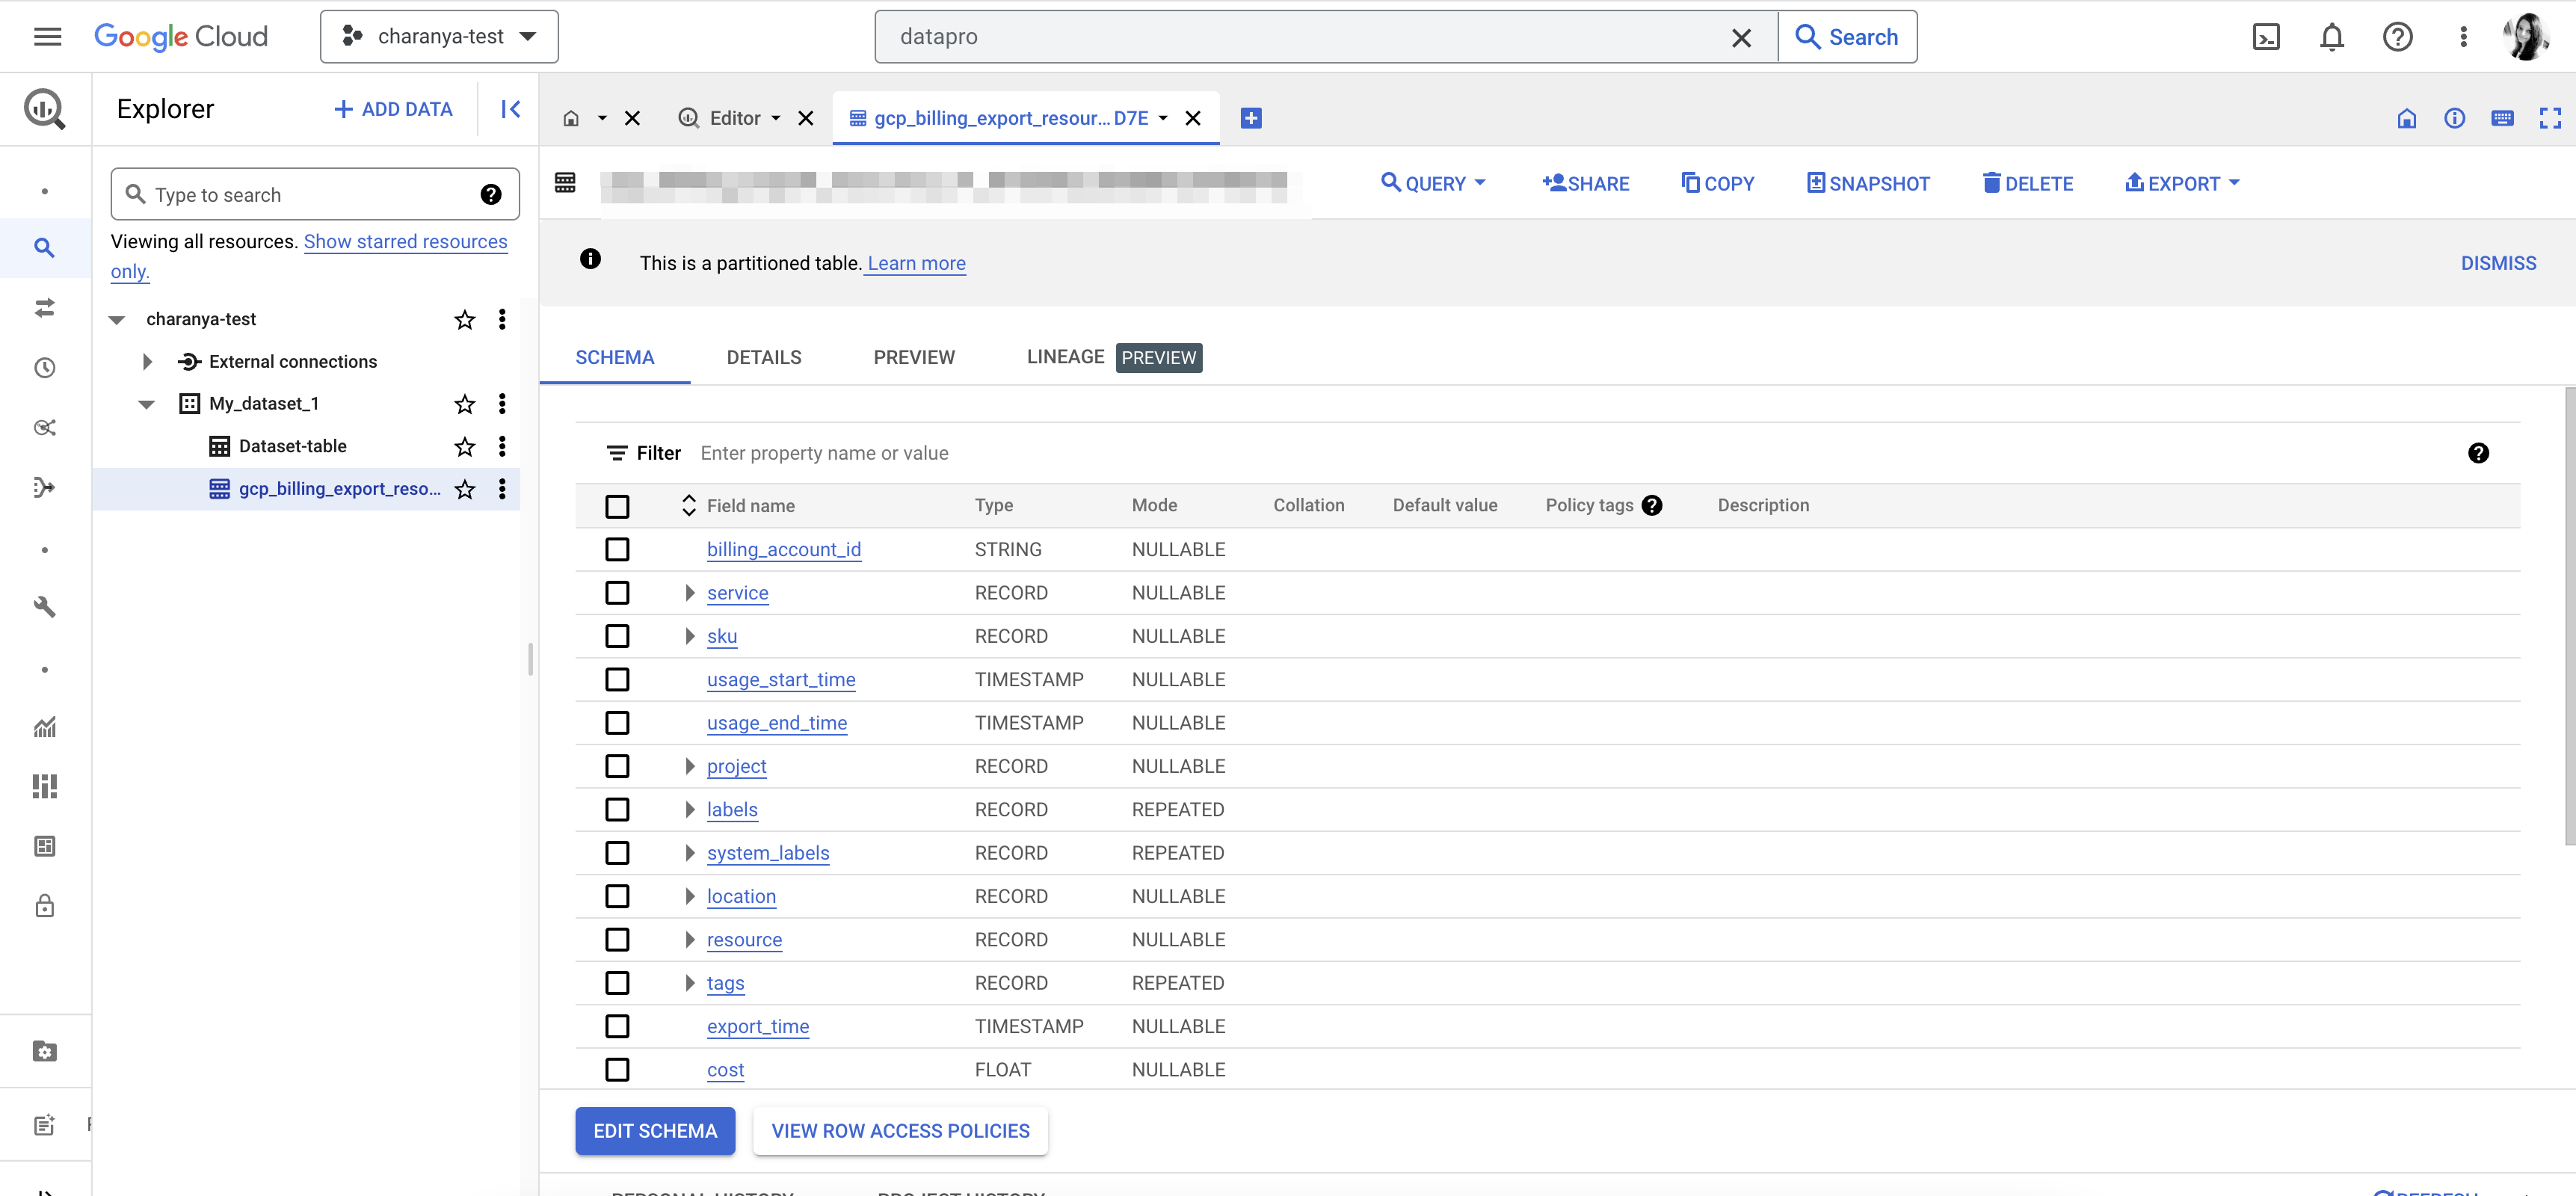2576x1196 pixels.
Task: Collapse the charanya-test project tree
Action: tap(117, 320)
